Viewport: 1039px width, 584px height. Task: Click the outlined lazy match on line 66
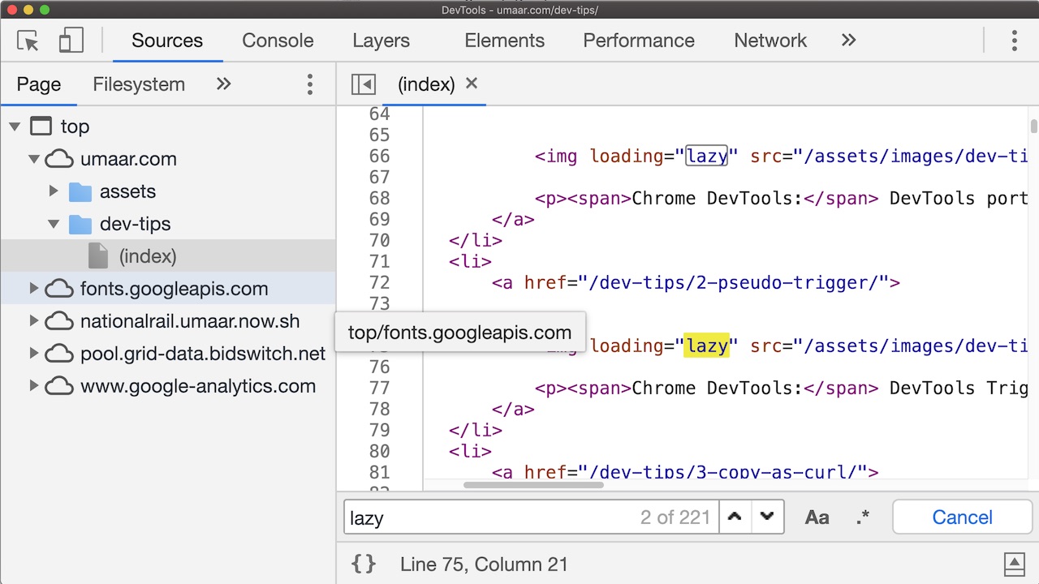coord(706,156)
